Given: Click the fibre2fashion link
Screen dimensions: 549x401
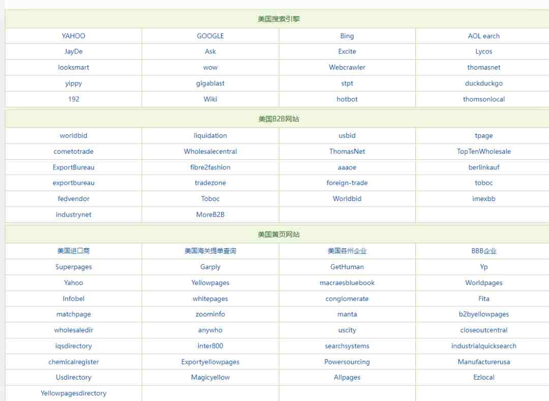Looking at the screenshot, I should tap(210, 167).
